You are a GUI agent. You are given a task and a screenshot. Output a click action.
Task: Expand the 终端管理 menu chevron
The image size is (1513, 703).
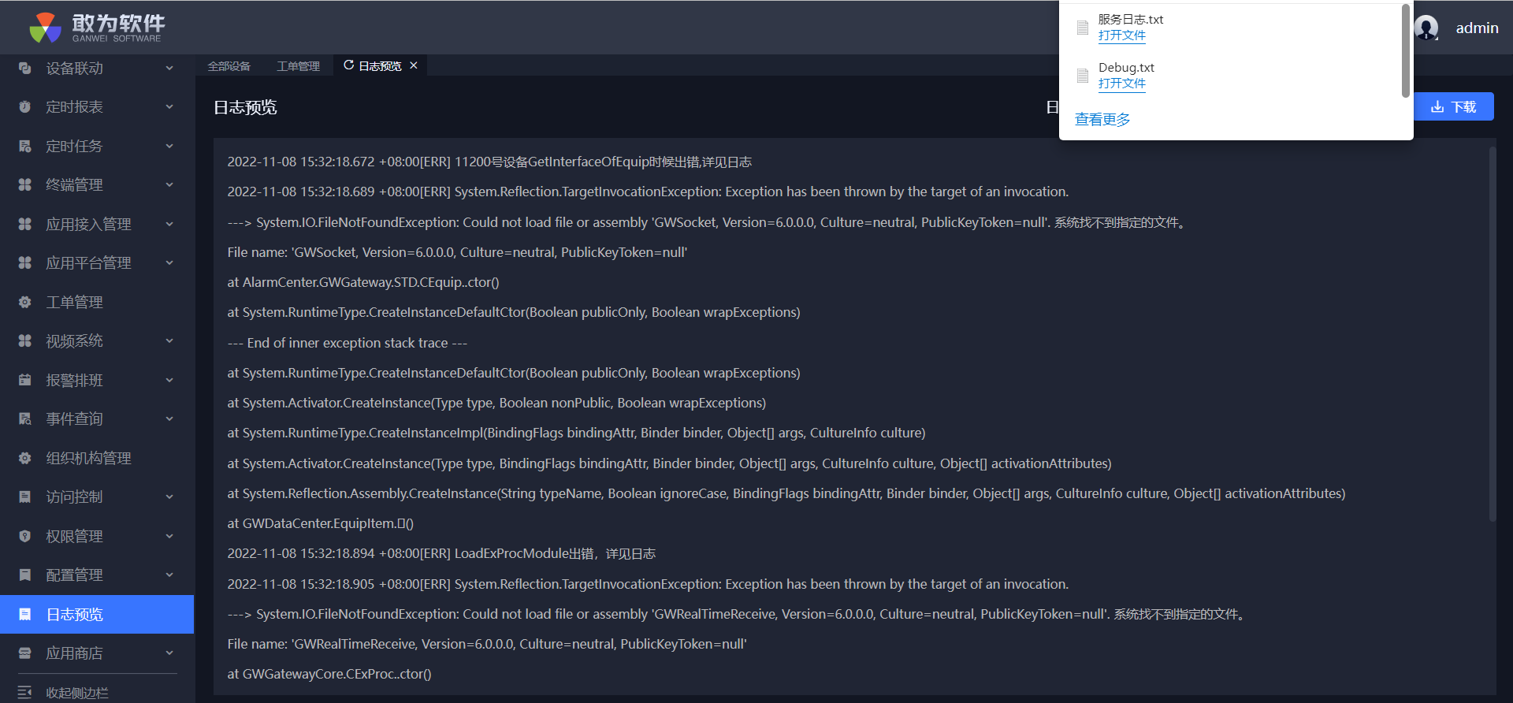click(x=169, y=185)
